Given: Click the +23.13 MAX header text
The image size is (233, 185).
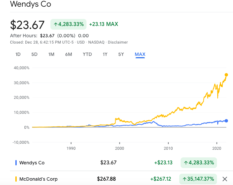Looking at the screenshot, I should pos(103,24).
